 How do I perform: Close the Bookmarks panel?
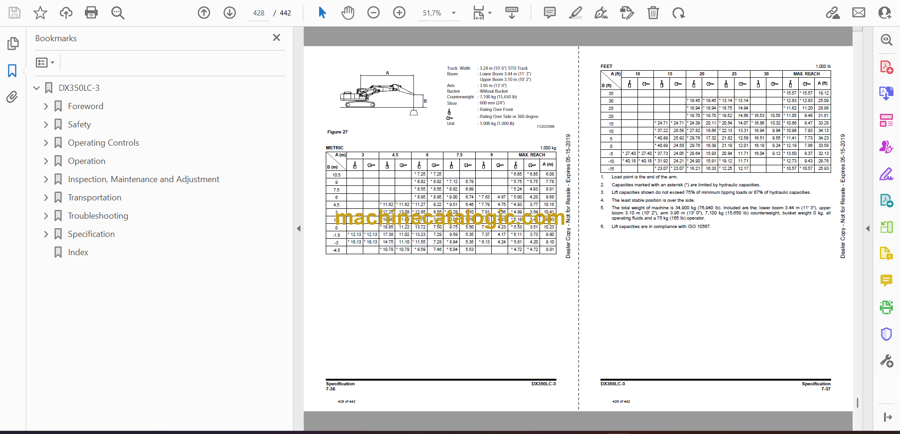(x=277, y=37)
